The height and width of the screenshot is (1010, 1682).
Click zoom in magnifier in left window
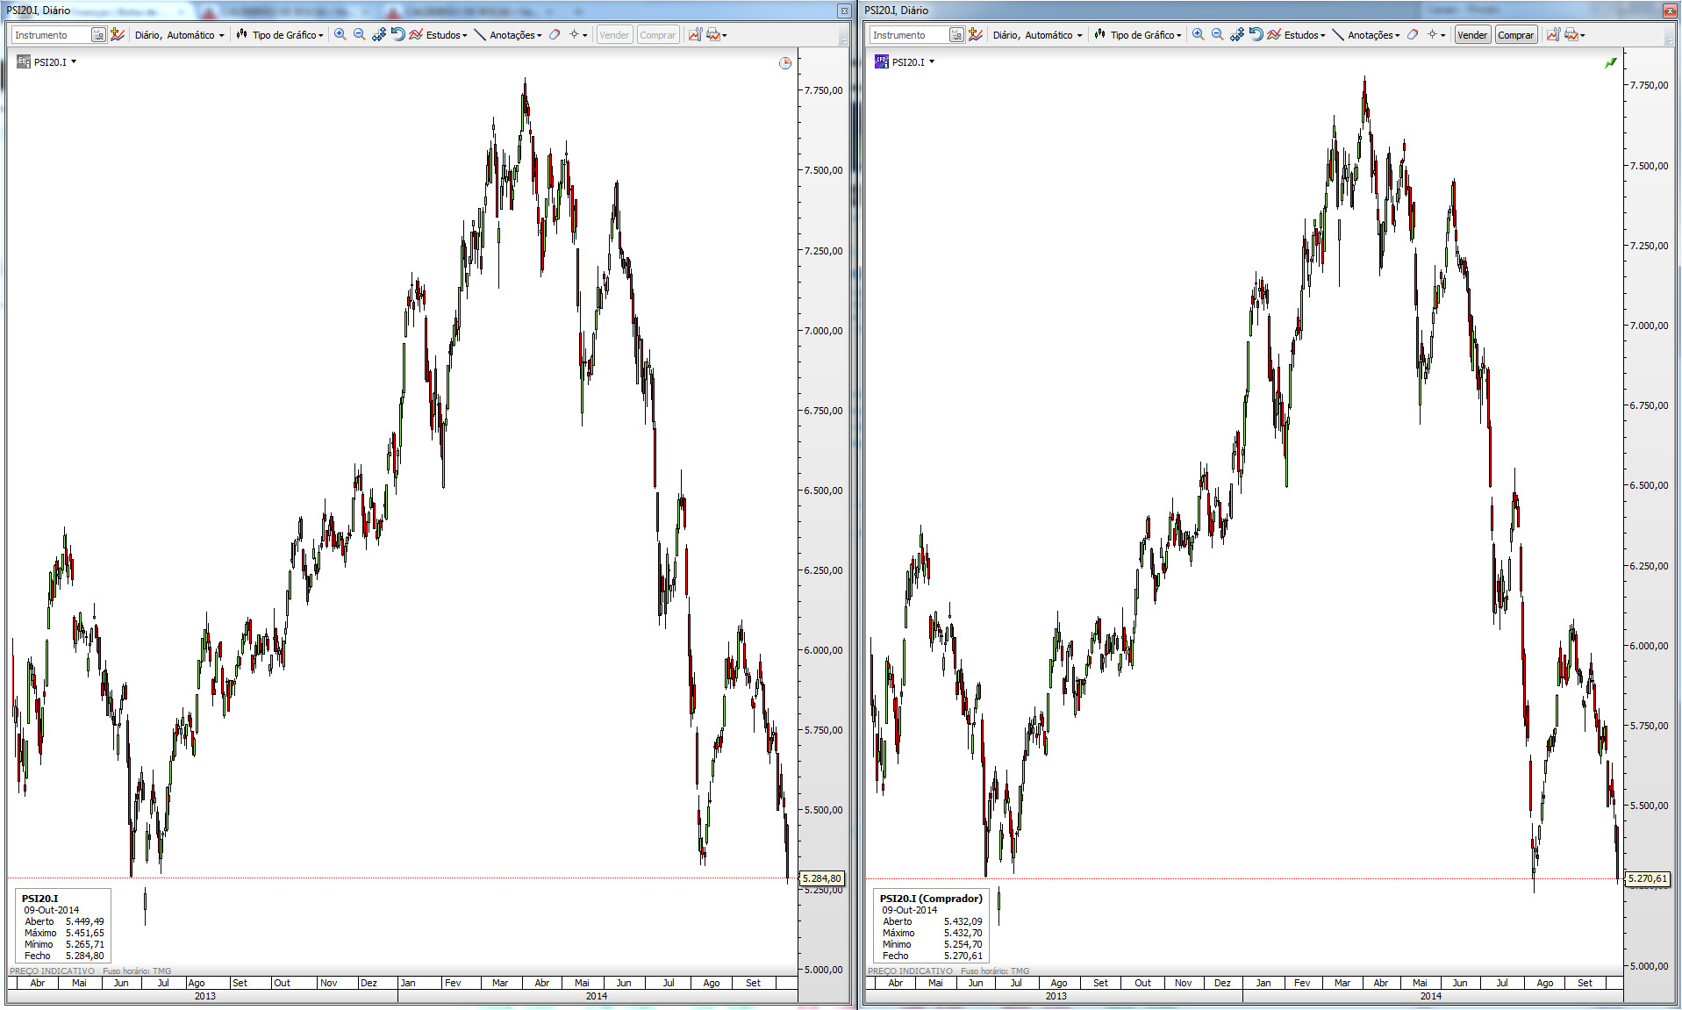coord(340,35)
